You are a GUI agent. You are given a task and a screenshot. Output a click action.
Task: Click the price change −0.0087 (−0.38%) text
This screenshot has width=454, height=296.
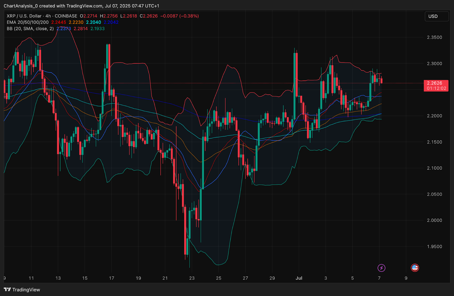[179, 16]
